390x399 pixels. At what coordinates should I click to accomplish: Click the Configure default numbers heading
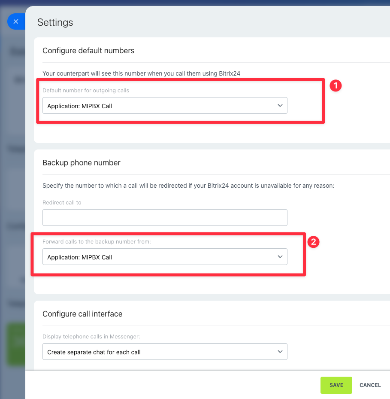tap(88, 51)
